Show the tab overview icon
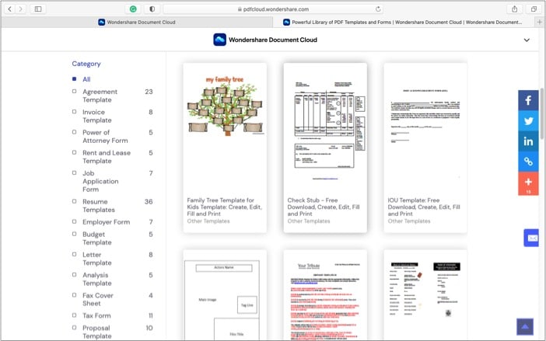Viewport: 546px width, 341px height. point(534,9)
